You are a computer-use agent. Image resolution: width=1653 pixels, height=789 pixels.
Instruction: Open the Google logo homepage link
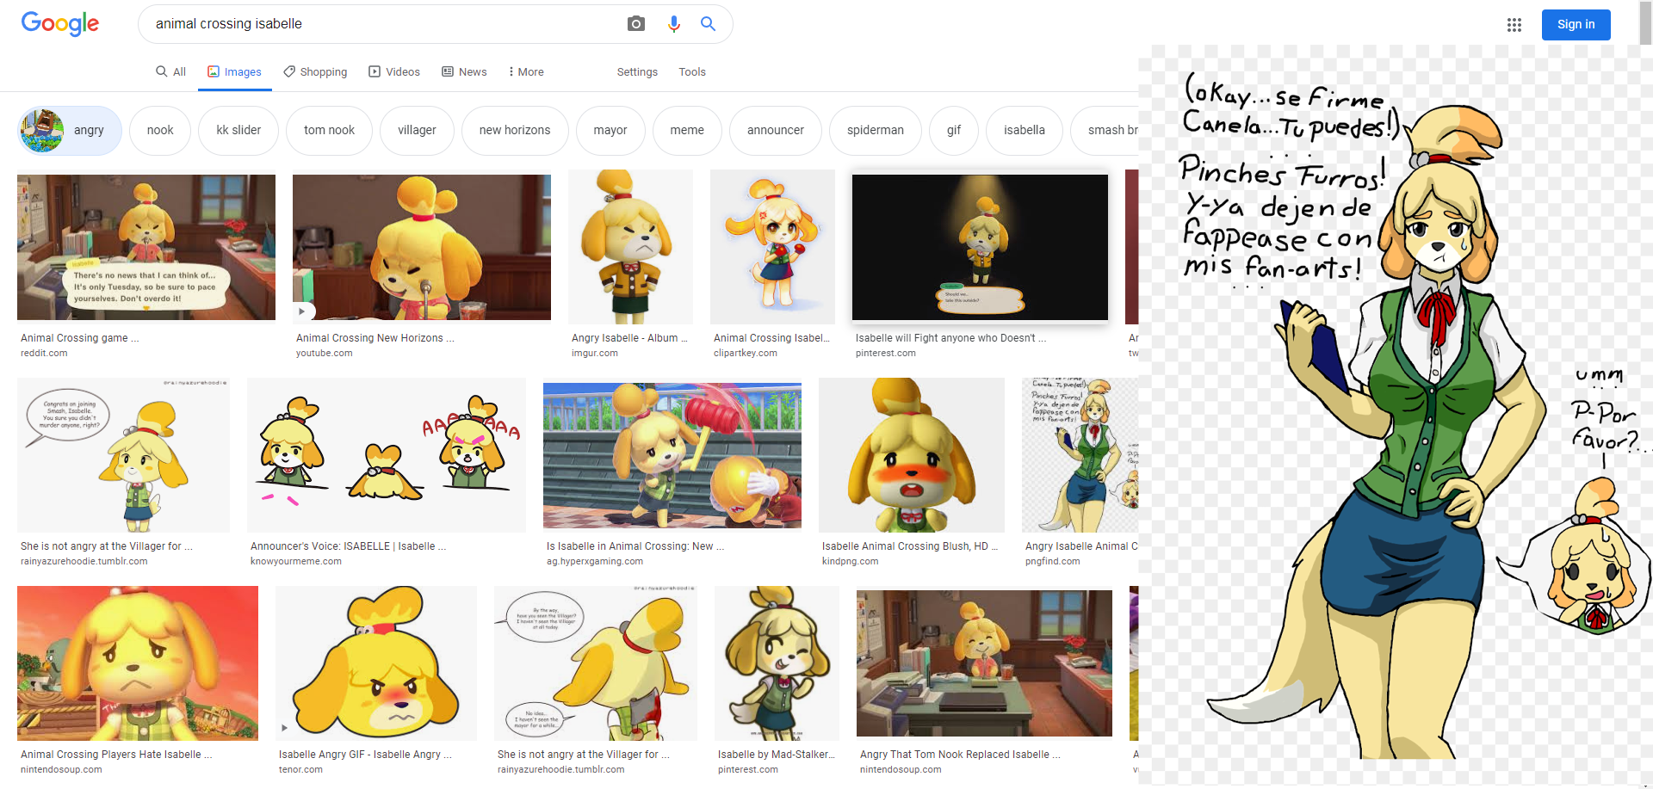[60, 23]
